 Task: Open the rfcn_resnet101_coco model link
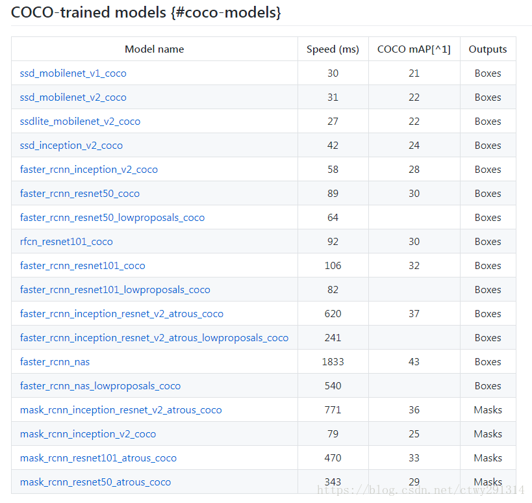pos(66,242)
